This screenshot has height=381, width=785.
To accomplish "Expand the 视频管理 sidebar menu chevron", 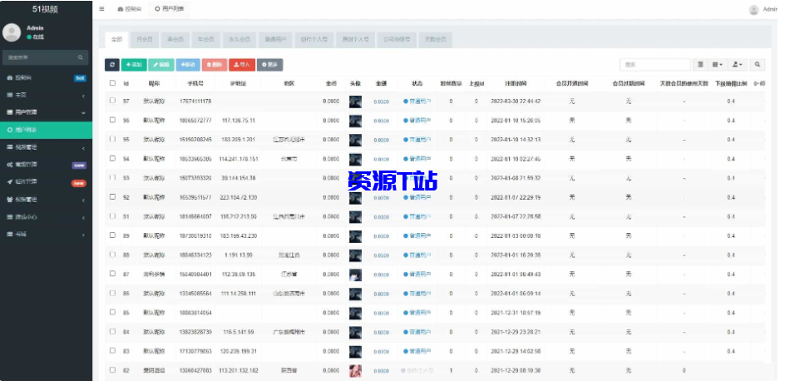I will click(x=84, y=148).
